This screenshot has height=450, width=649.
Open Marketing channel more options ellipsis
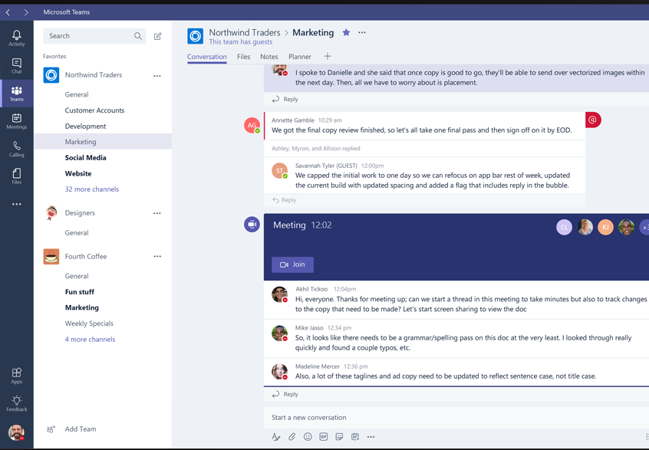coord(362,32)
